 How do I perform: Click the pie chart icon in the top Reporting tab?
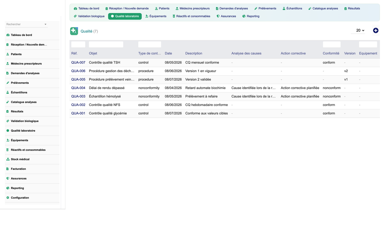(x=244, y=16)
